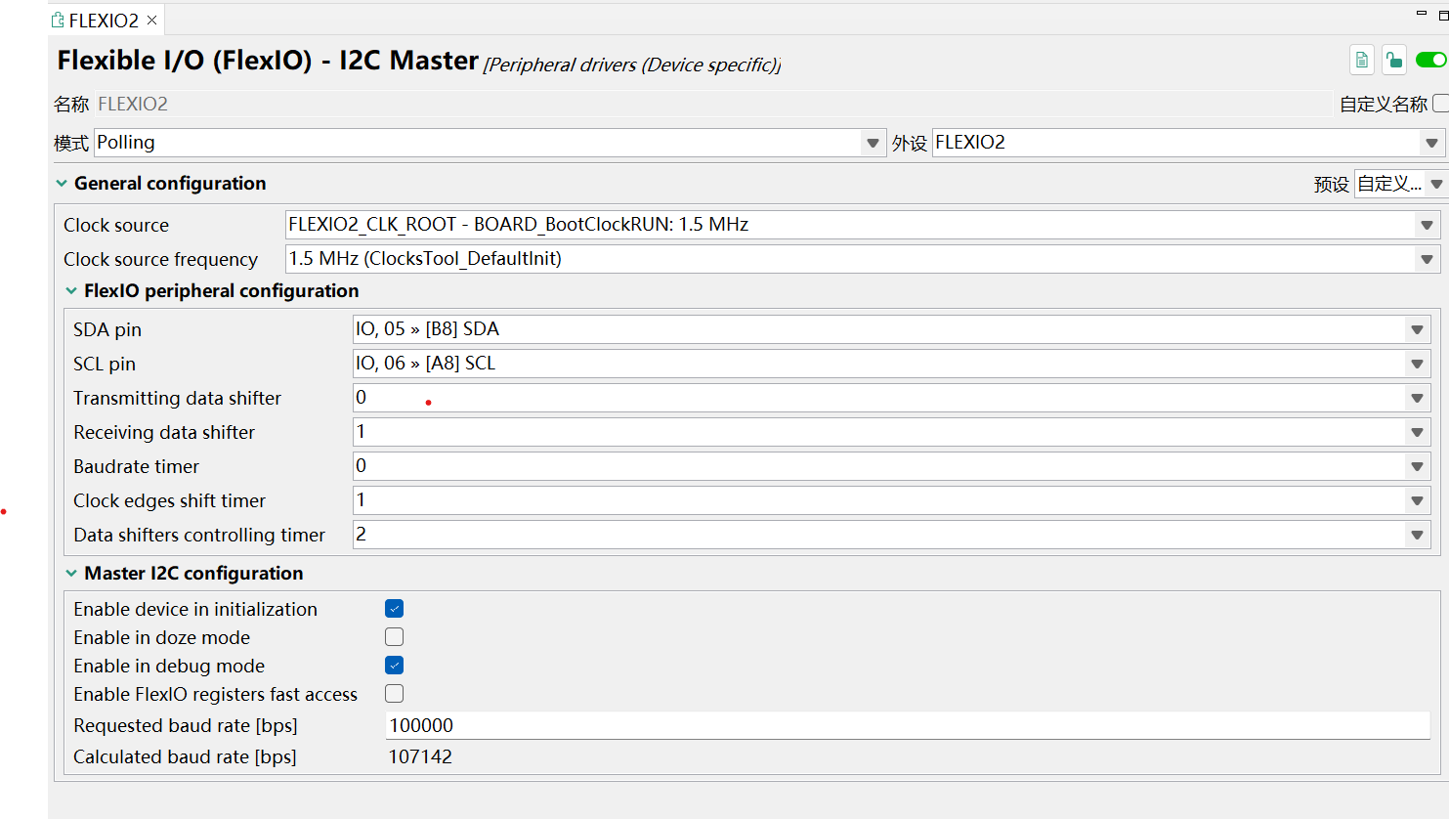Screen dimensions: 1449x819
Task: Close the FLEXIO2 tab
Action: (x=152, y=20)
